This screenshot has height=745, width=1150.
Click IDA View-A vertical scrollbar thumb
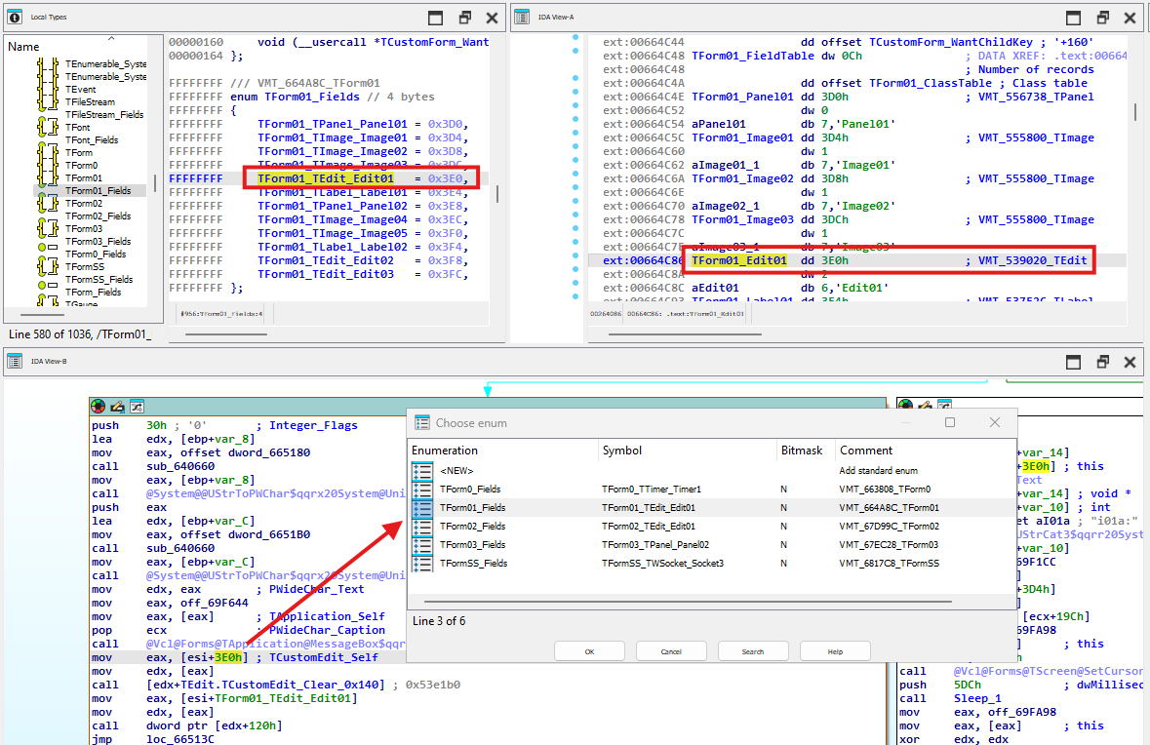tap(1135, 111)
